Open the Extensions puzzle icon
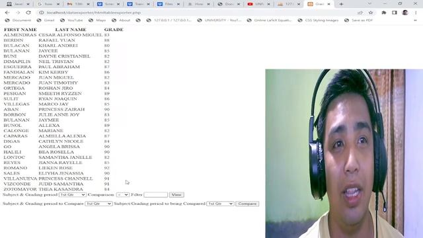 coord(384,13)
